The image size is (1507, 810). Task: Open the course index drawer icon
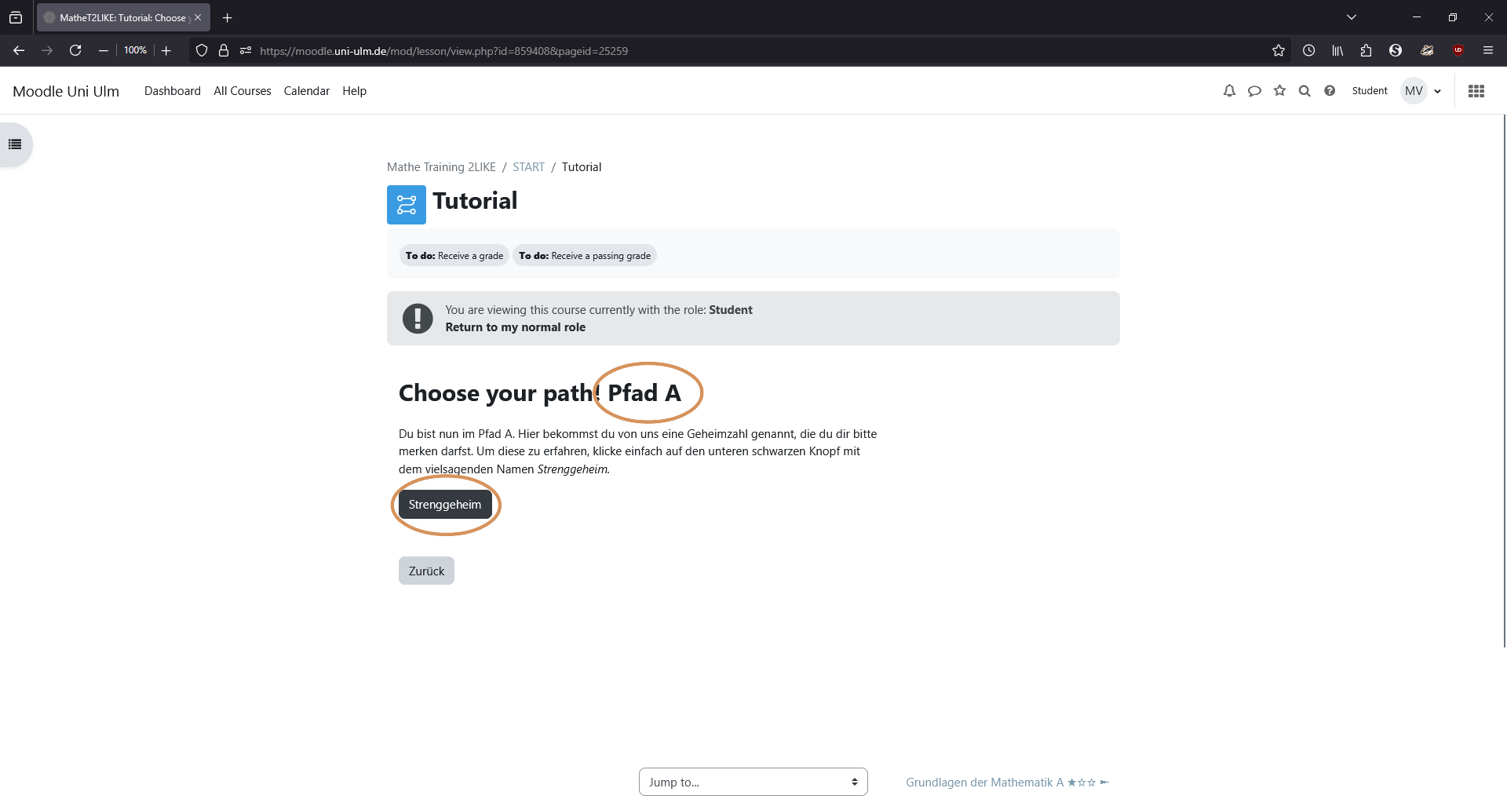point(15,144)
